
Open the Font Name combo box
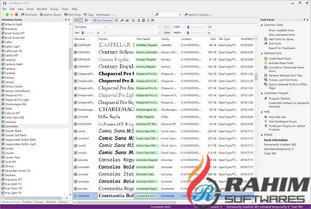pyautogui.click(x=90, y=27)
